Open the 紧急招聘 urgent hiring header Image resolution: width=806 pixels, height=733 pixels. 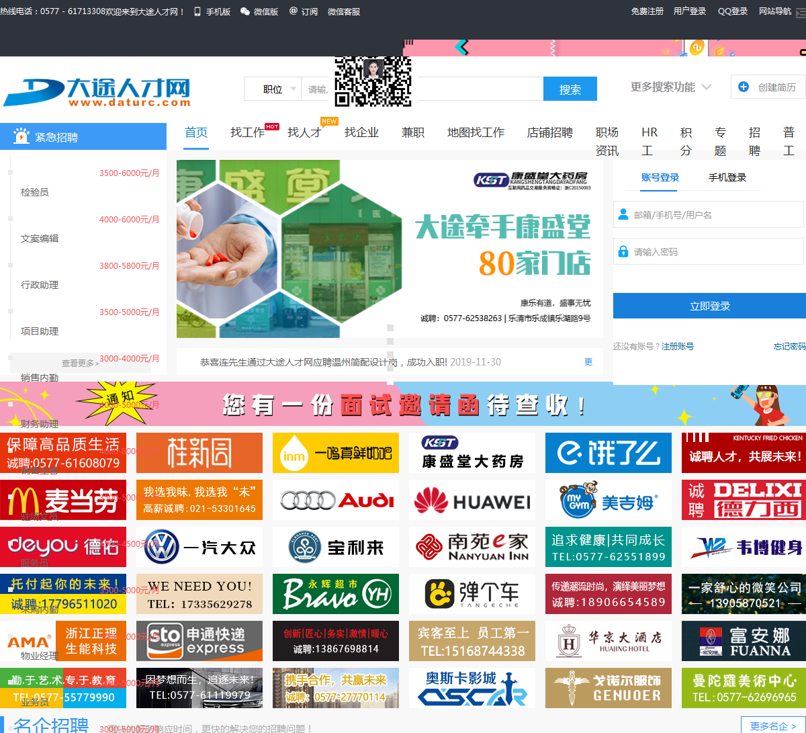pos(83,136)
